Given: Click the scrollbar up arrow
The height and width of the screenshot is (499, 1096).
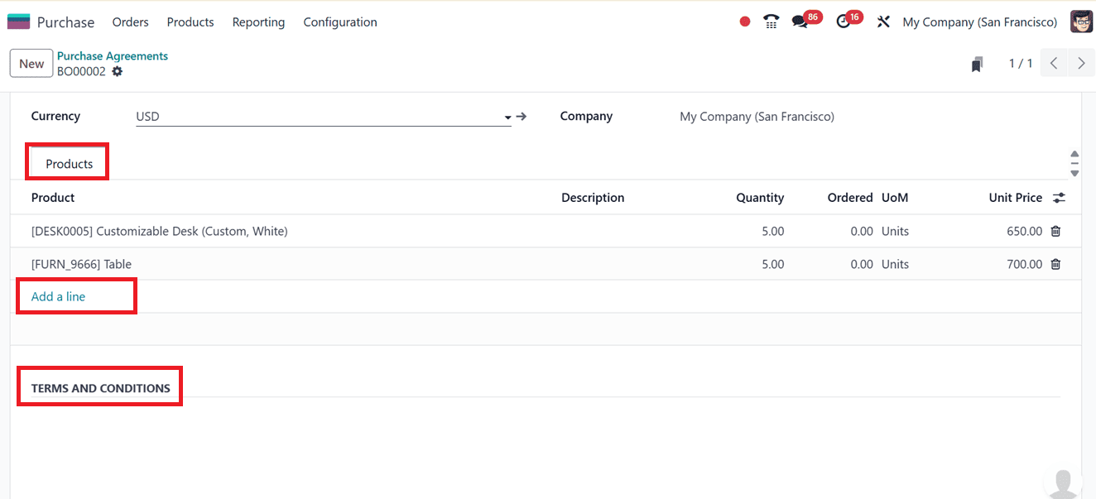Looking at the screenshot, I should (x=1074, y=154).
